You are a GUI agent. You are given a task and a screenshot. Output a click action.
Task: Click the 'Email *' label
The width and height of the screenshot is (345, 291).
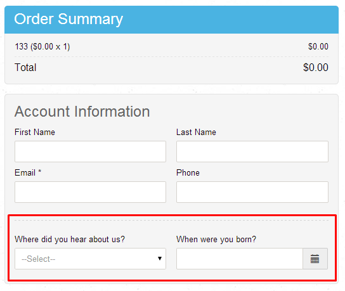pos(28,172)
